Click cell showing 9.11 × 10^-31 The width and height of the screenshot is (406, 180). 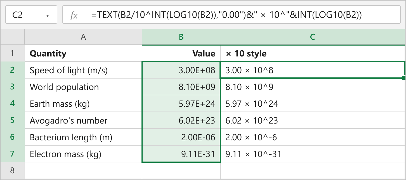[x=313, y=154]
